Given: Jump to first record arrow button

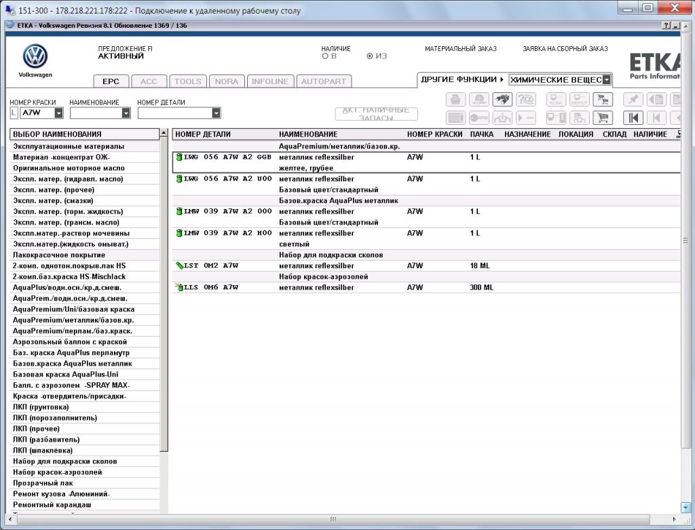Looking at the screenshot, I should (x=633, y=118).
